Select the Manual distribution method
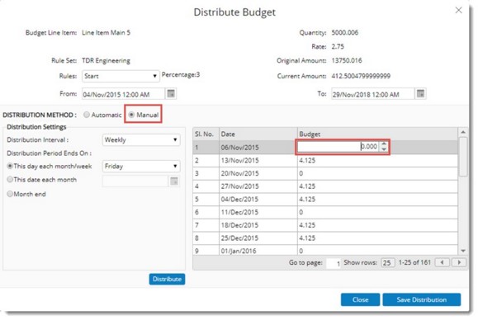 tap(131, 115)
